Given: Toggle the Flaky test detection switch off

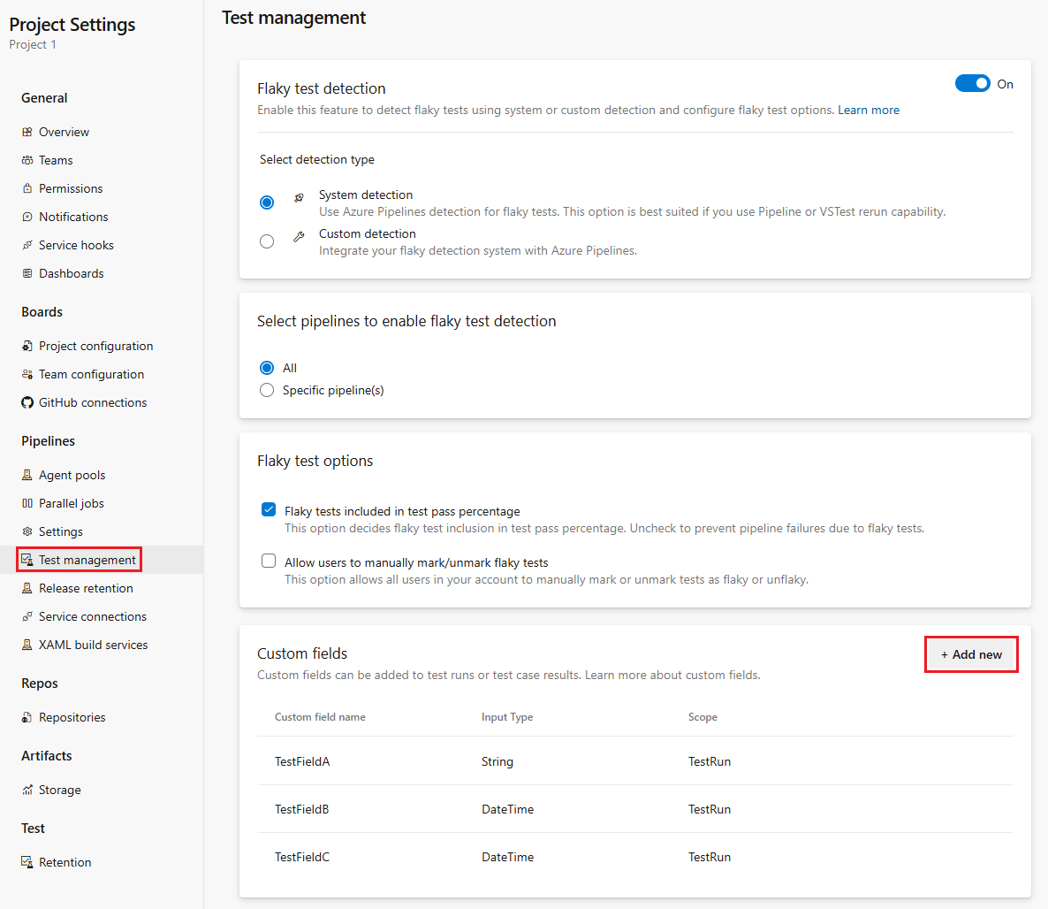Looking at the screenshot, I should click(x=973, y=83).
